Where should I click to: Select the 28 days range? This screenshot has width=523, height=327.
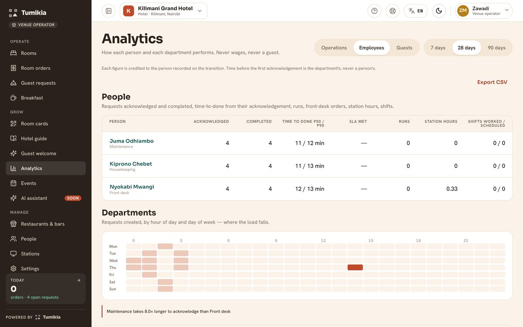pos(466,48)
